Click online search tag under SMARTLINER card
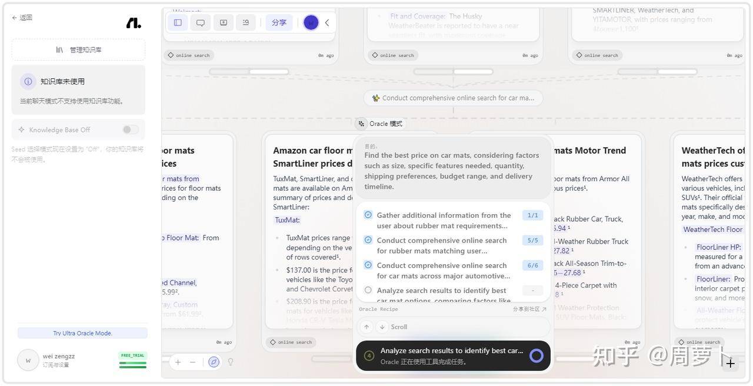The width and height of the screenshot is (753, 386). (597, 55)
